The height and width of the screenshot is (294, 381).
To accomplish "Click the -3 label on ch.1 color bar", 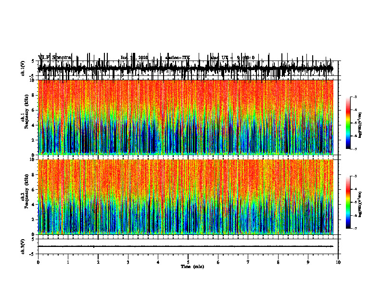I will coord(355,97).
